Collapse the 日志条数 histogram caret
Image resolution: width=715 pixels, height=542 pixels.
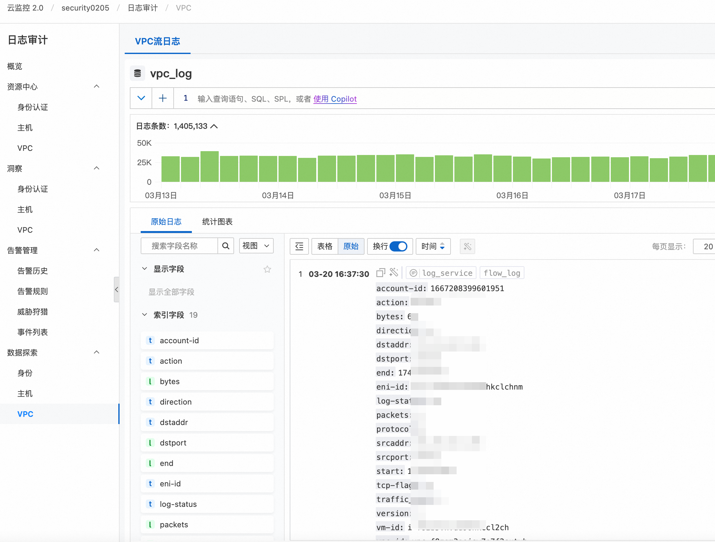(214, 126)
